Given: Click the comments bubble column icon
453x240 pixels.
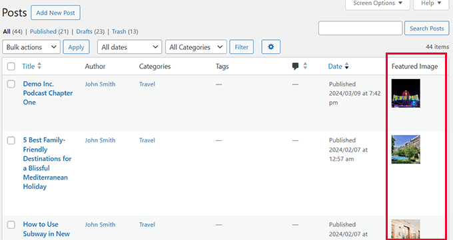Looking at the screenshot, I should click(x=295, y=66).
